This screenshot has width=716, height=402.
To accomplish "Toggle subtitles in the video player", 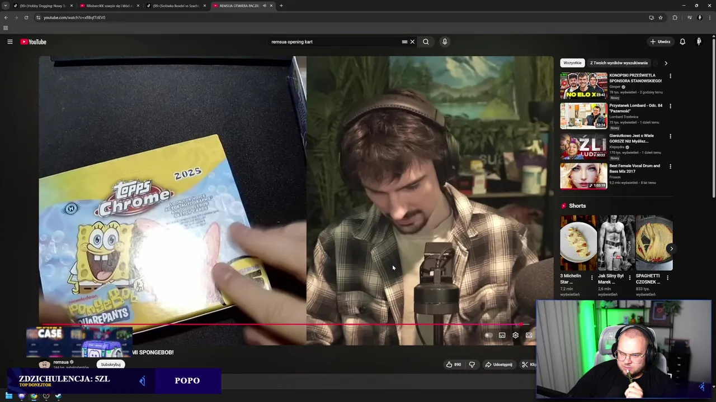I will [x=502, y=336].
